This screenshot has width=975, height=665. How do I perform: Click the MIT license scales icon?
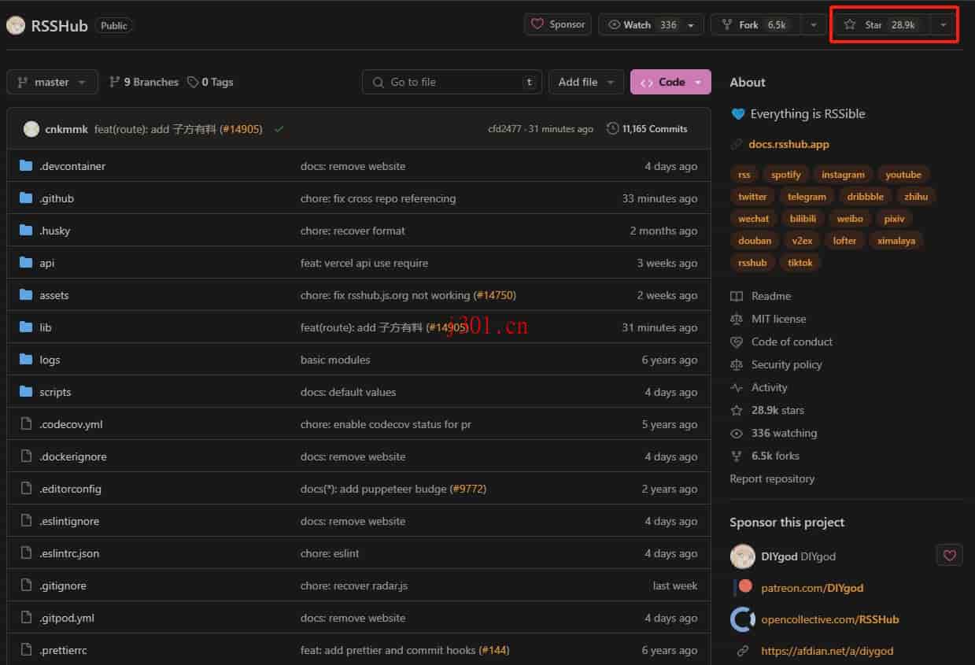[x=737, y=319]
